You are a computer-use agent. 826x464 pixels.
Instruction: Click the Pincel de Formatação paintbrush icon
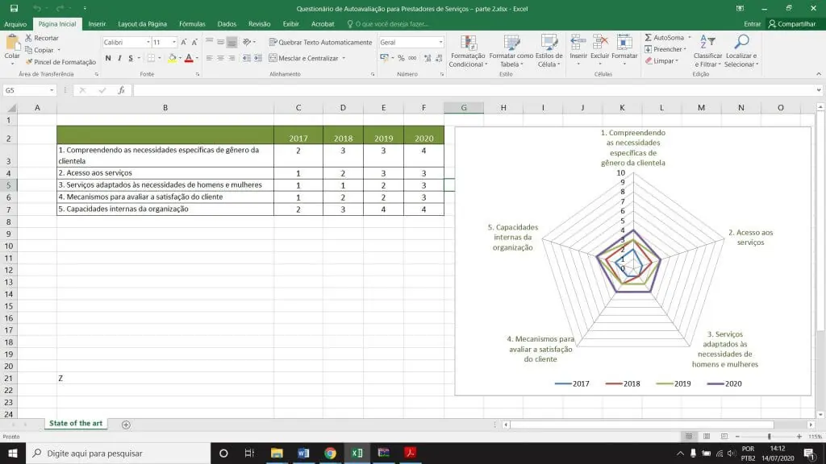pyautogui.click(x=29, y=62)
